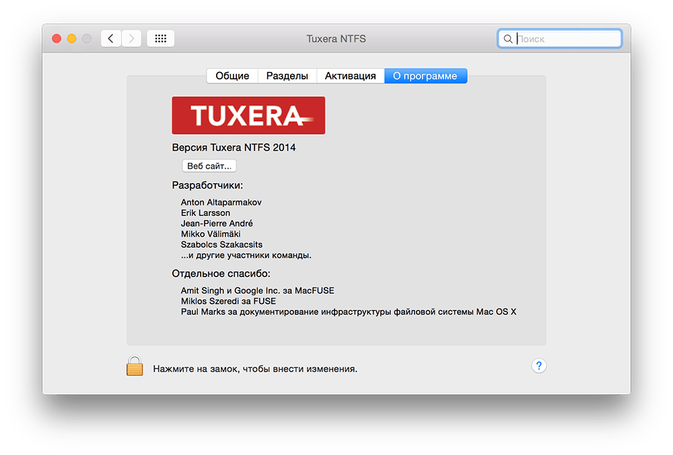Click the name Jean-Pierre André

pos(217,223)
